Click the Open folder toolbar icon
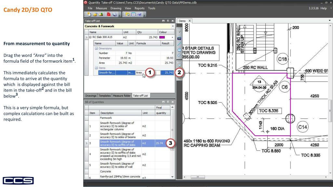This screenshot has height=187, width=333. 95,14
